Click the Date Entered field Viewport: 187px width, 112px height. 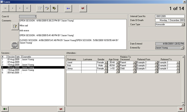[170, 44]
